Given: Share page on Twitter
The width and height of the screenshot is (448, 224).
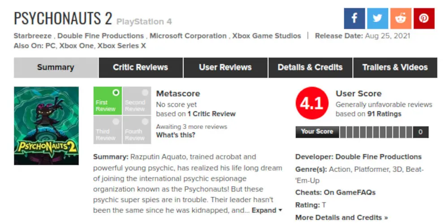Looking at the screenshot, I should tap(378, 18).
